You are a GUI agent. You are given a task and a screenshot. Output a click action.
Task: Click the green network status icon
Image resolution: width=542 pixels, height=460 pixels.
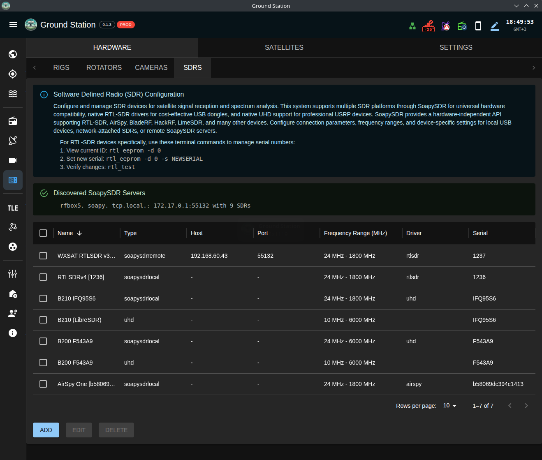pyautogui.click(x=412, y=25)
